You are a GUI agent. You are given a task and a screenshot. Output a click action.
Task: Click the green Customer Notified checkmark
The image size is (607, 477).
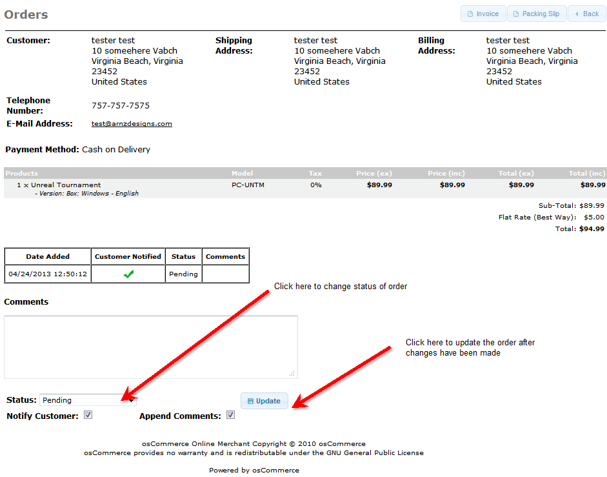tap(128, 274)
